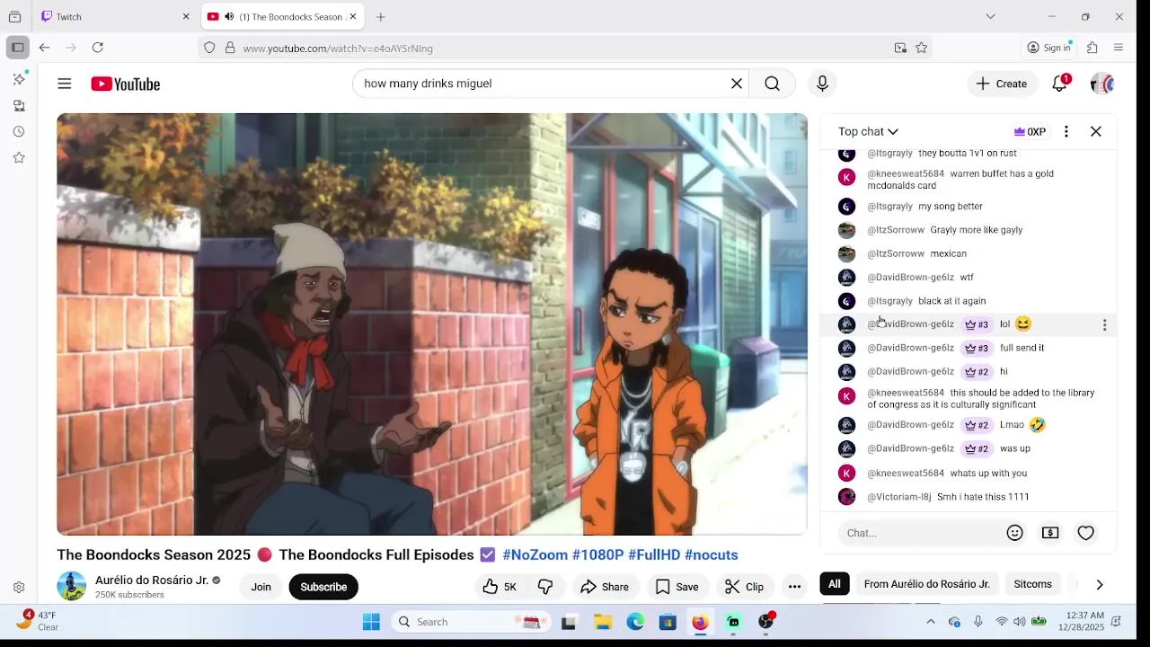Open live chat options three-dot menu
Viewport: 1150px width, 647px height.
pyautogui.click(x=1066, y=131)
